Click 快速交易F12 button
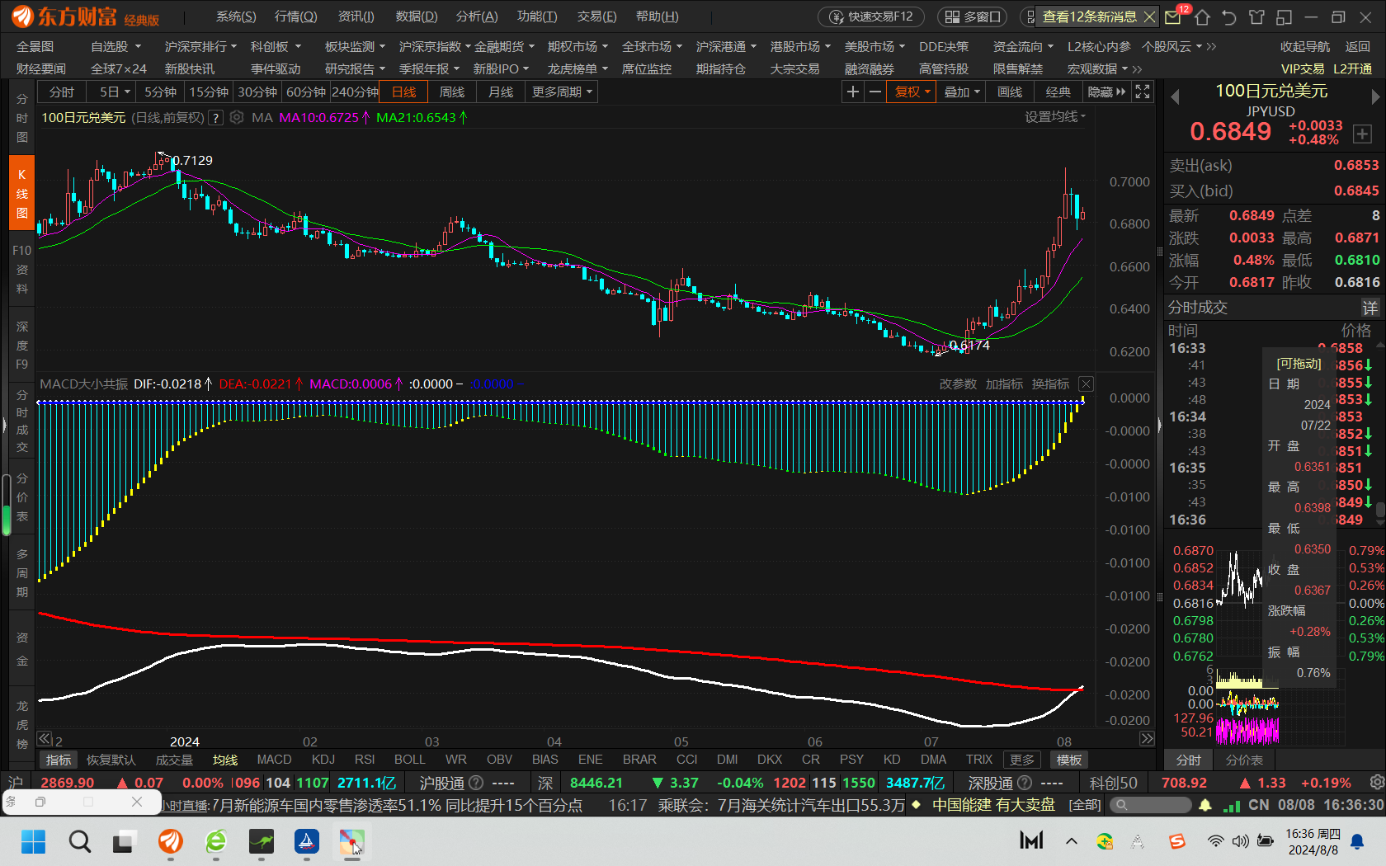This screenshot has width=1386, height=866. [x=872, y=16]
